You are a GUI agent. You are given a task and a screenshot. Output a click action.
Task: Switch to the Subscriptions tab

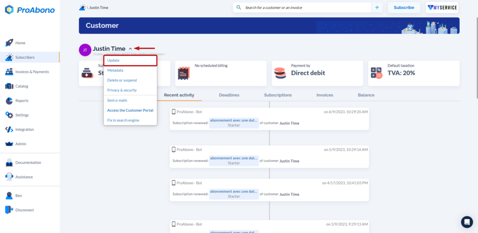(278, 95)
